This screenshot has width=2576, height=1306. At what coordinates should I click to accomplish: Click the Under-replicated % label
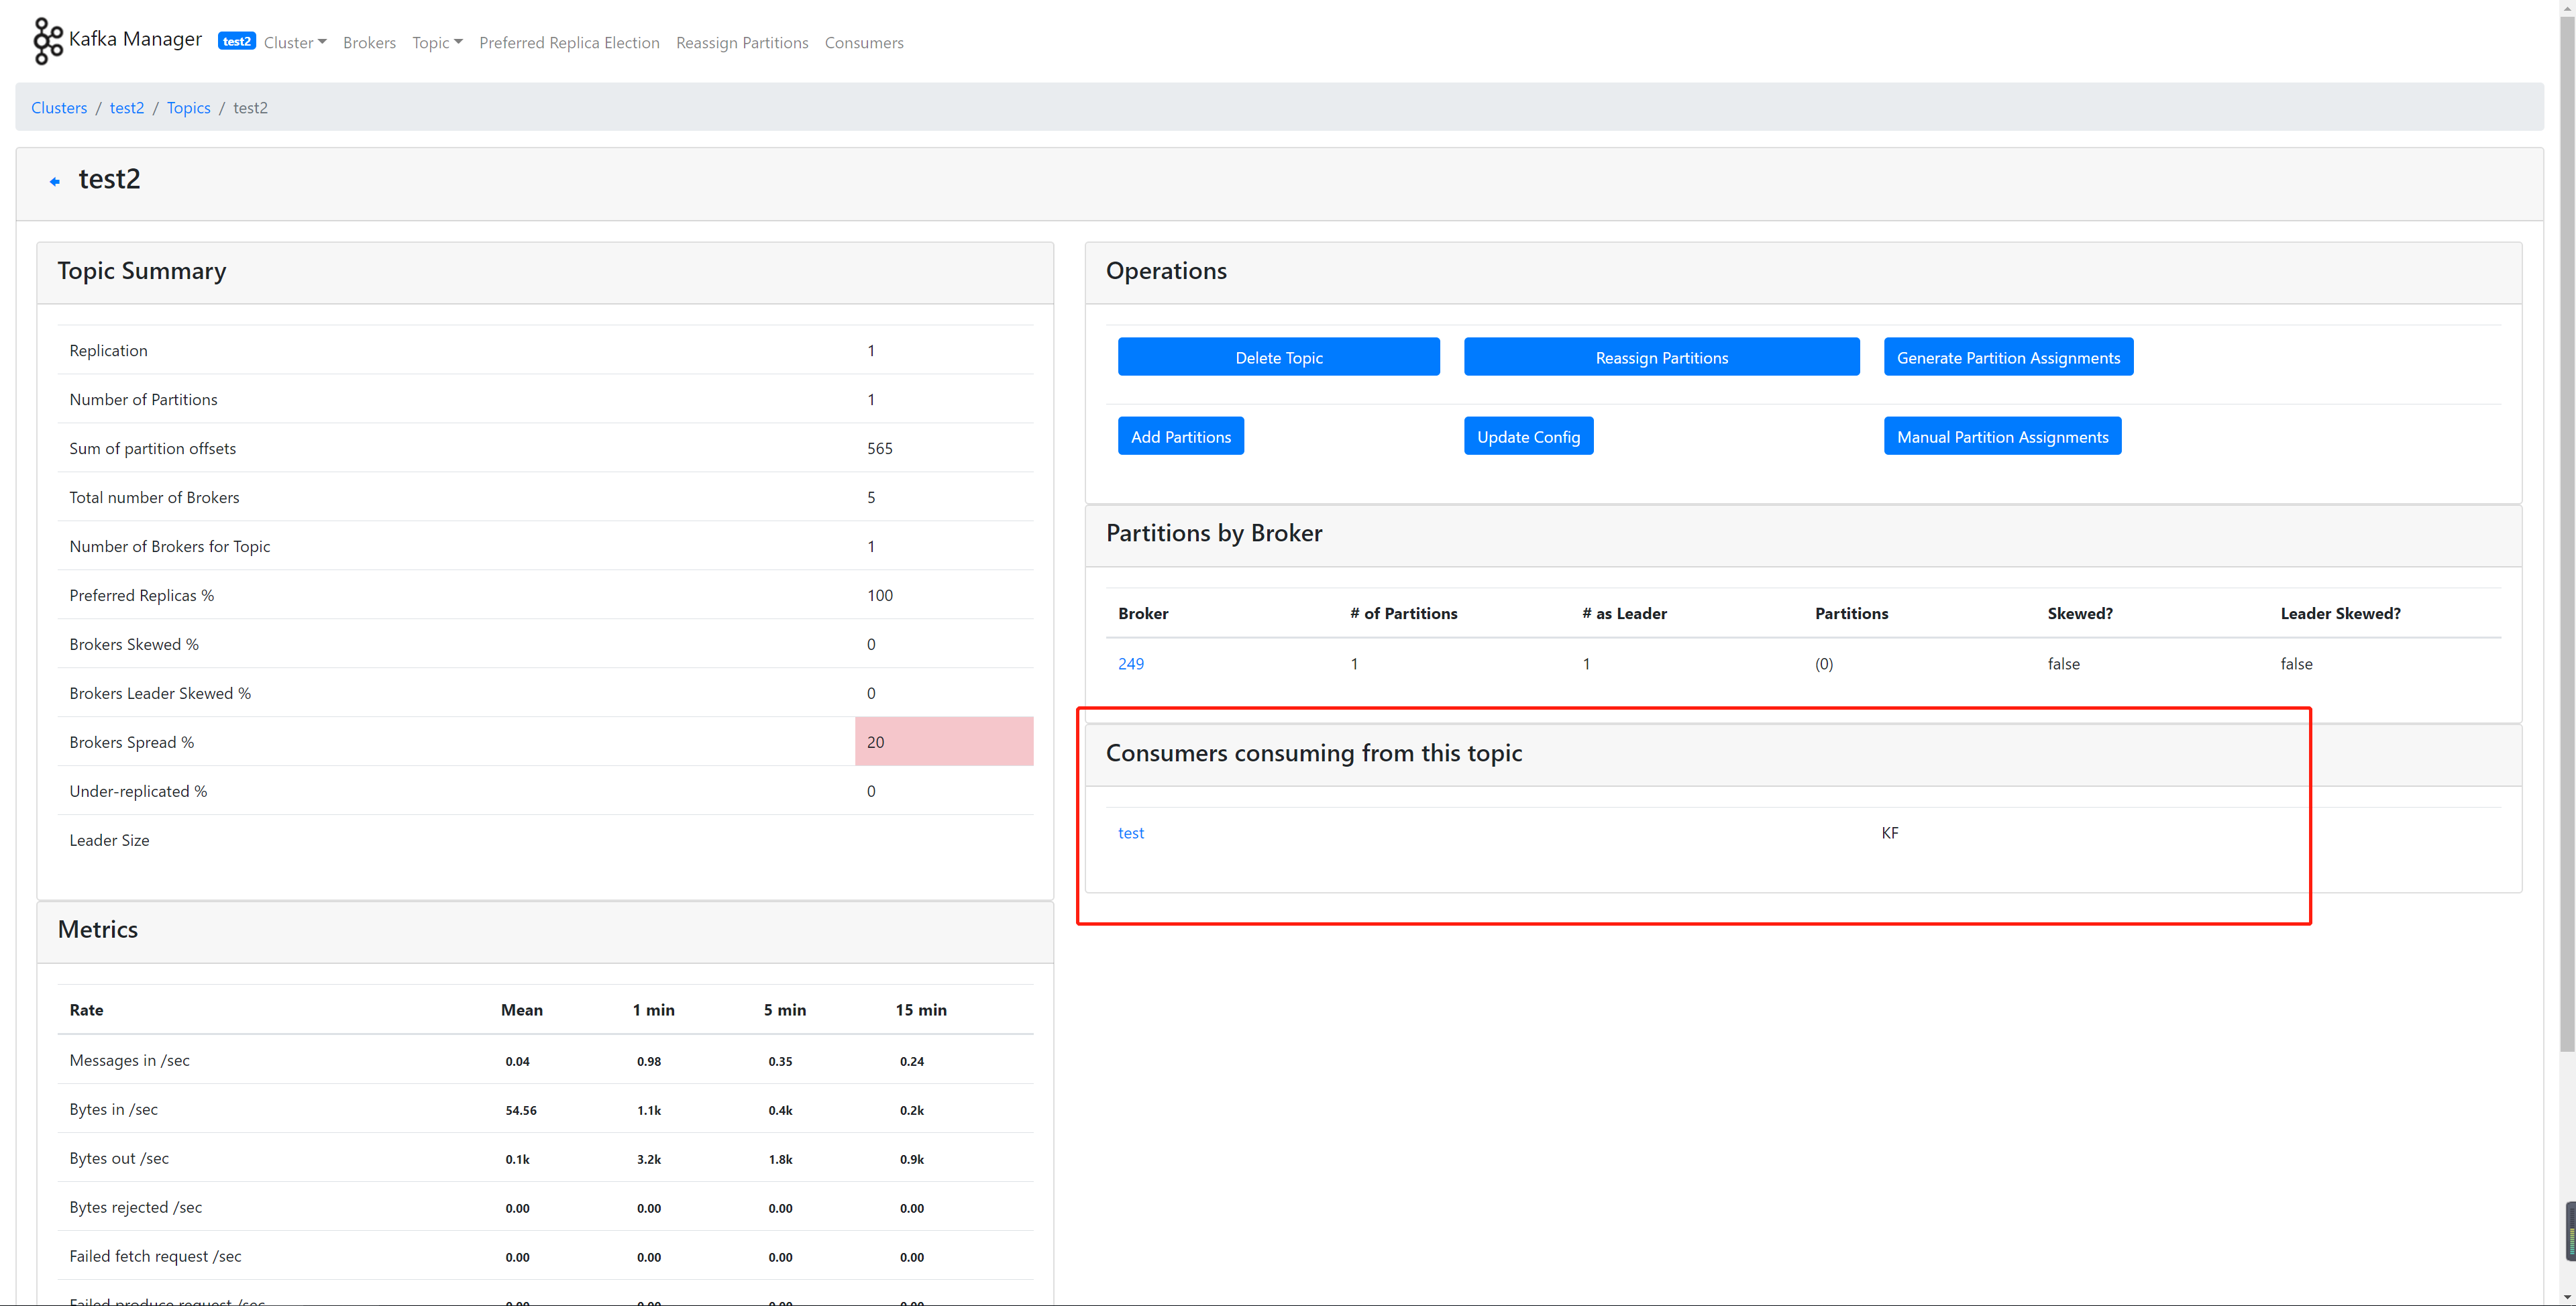138,791
